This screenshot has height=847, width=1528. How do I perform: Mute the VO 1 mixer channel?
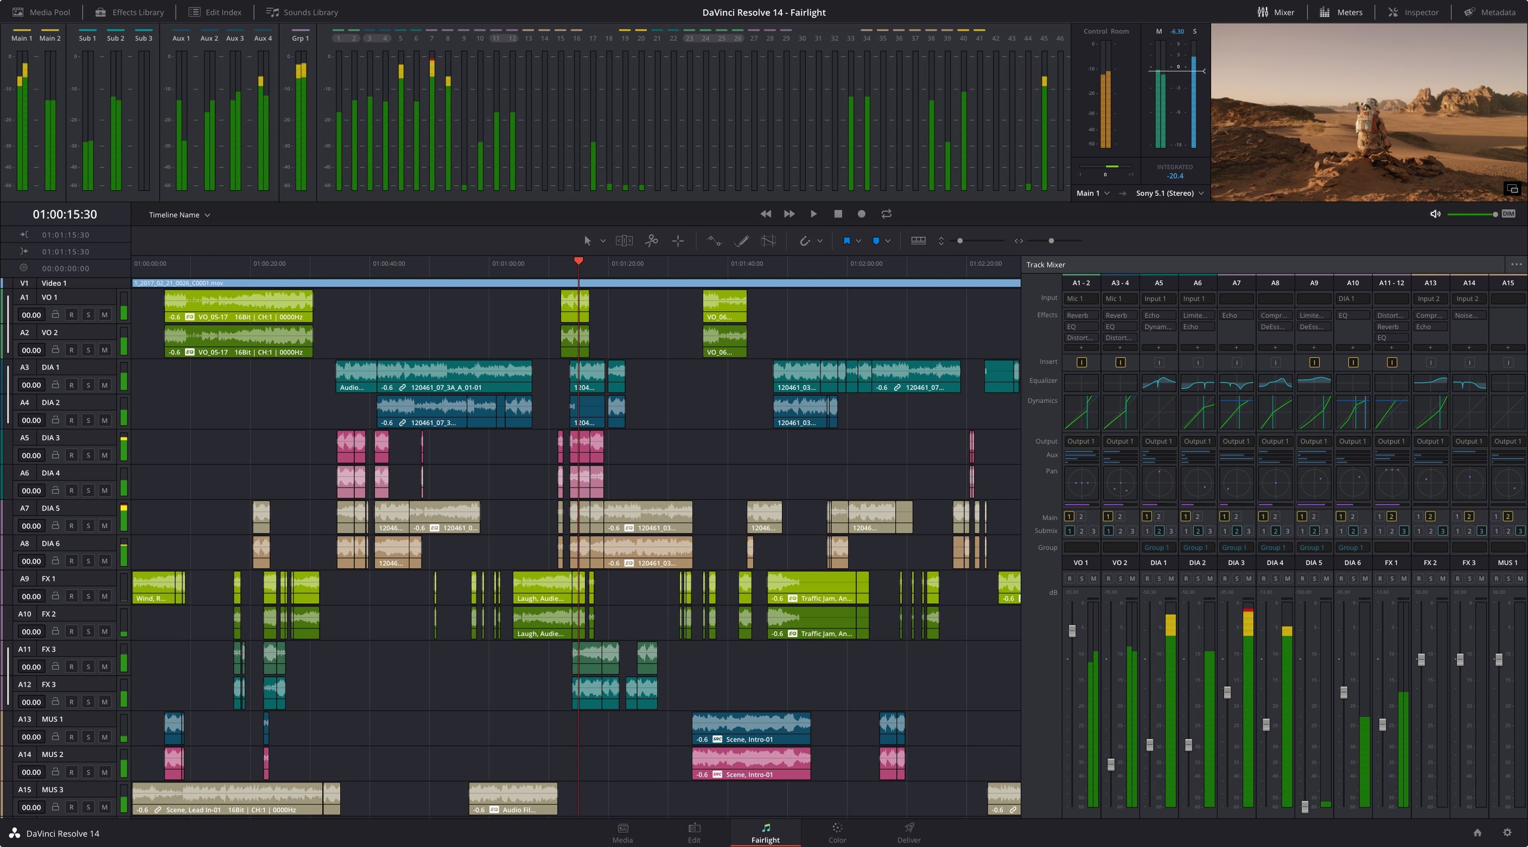pos(1093,578)
